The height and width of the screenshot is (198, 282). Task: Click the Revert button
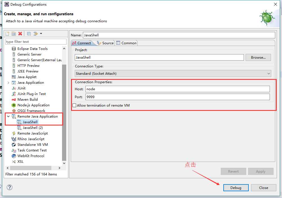tap(233, 171)
